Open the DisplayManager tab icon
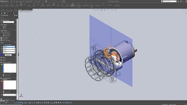 coord(14,13)
